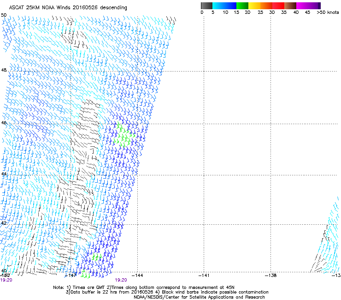The height and width of the screenshot is (300, 341).
Task: Pick the magenta 40-45 knots legend segment
Action: pos(302,6)
